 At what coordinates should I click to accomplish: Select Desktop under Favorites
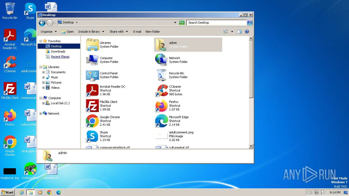pos(56,46)
